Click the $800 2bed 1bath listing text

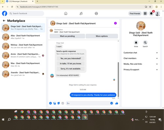tap(67, 32)
